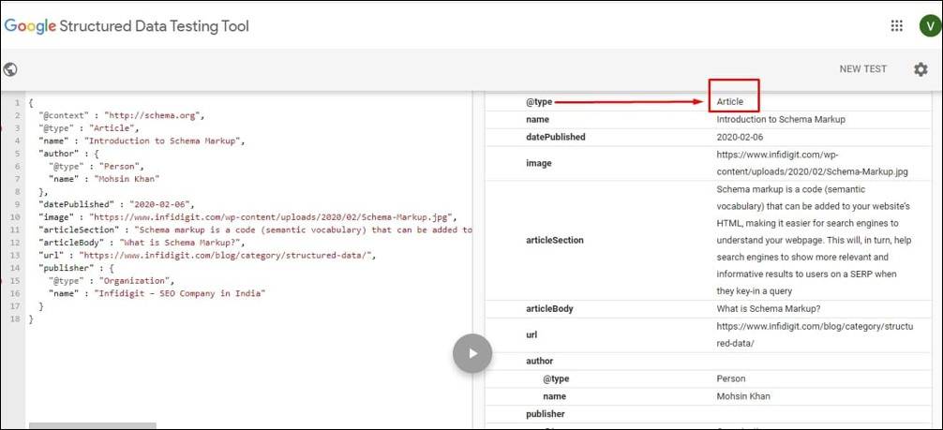This screenshot has width=943, height=430.
Task: Click line number 18 in code gutter
Action: click(16, 319)
